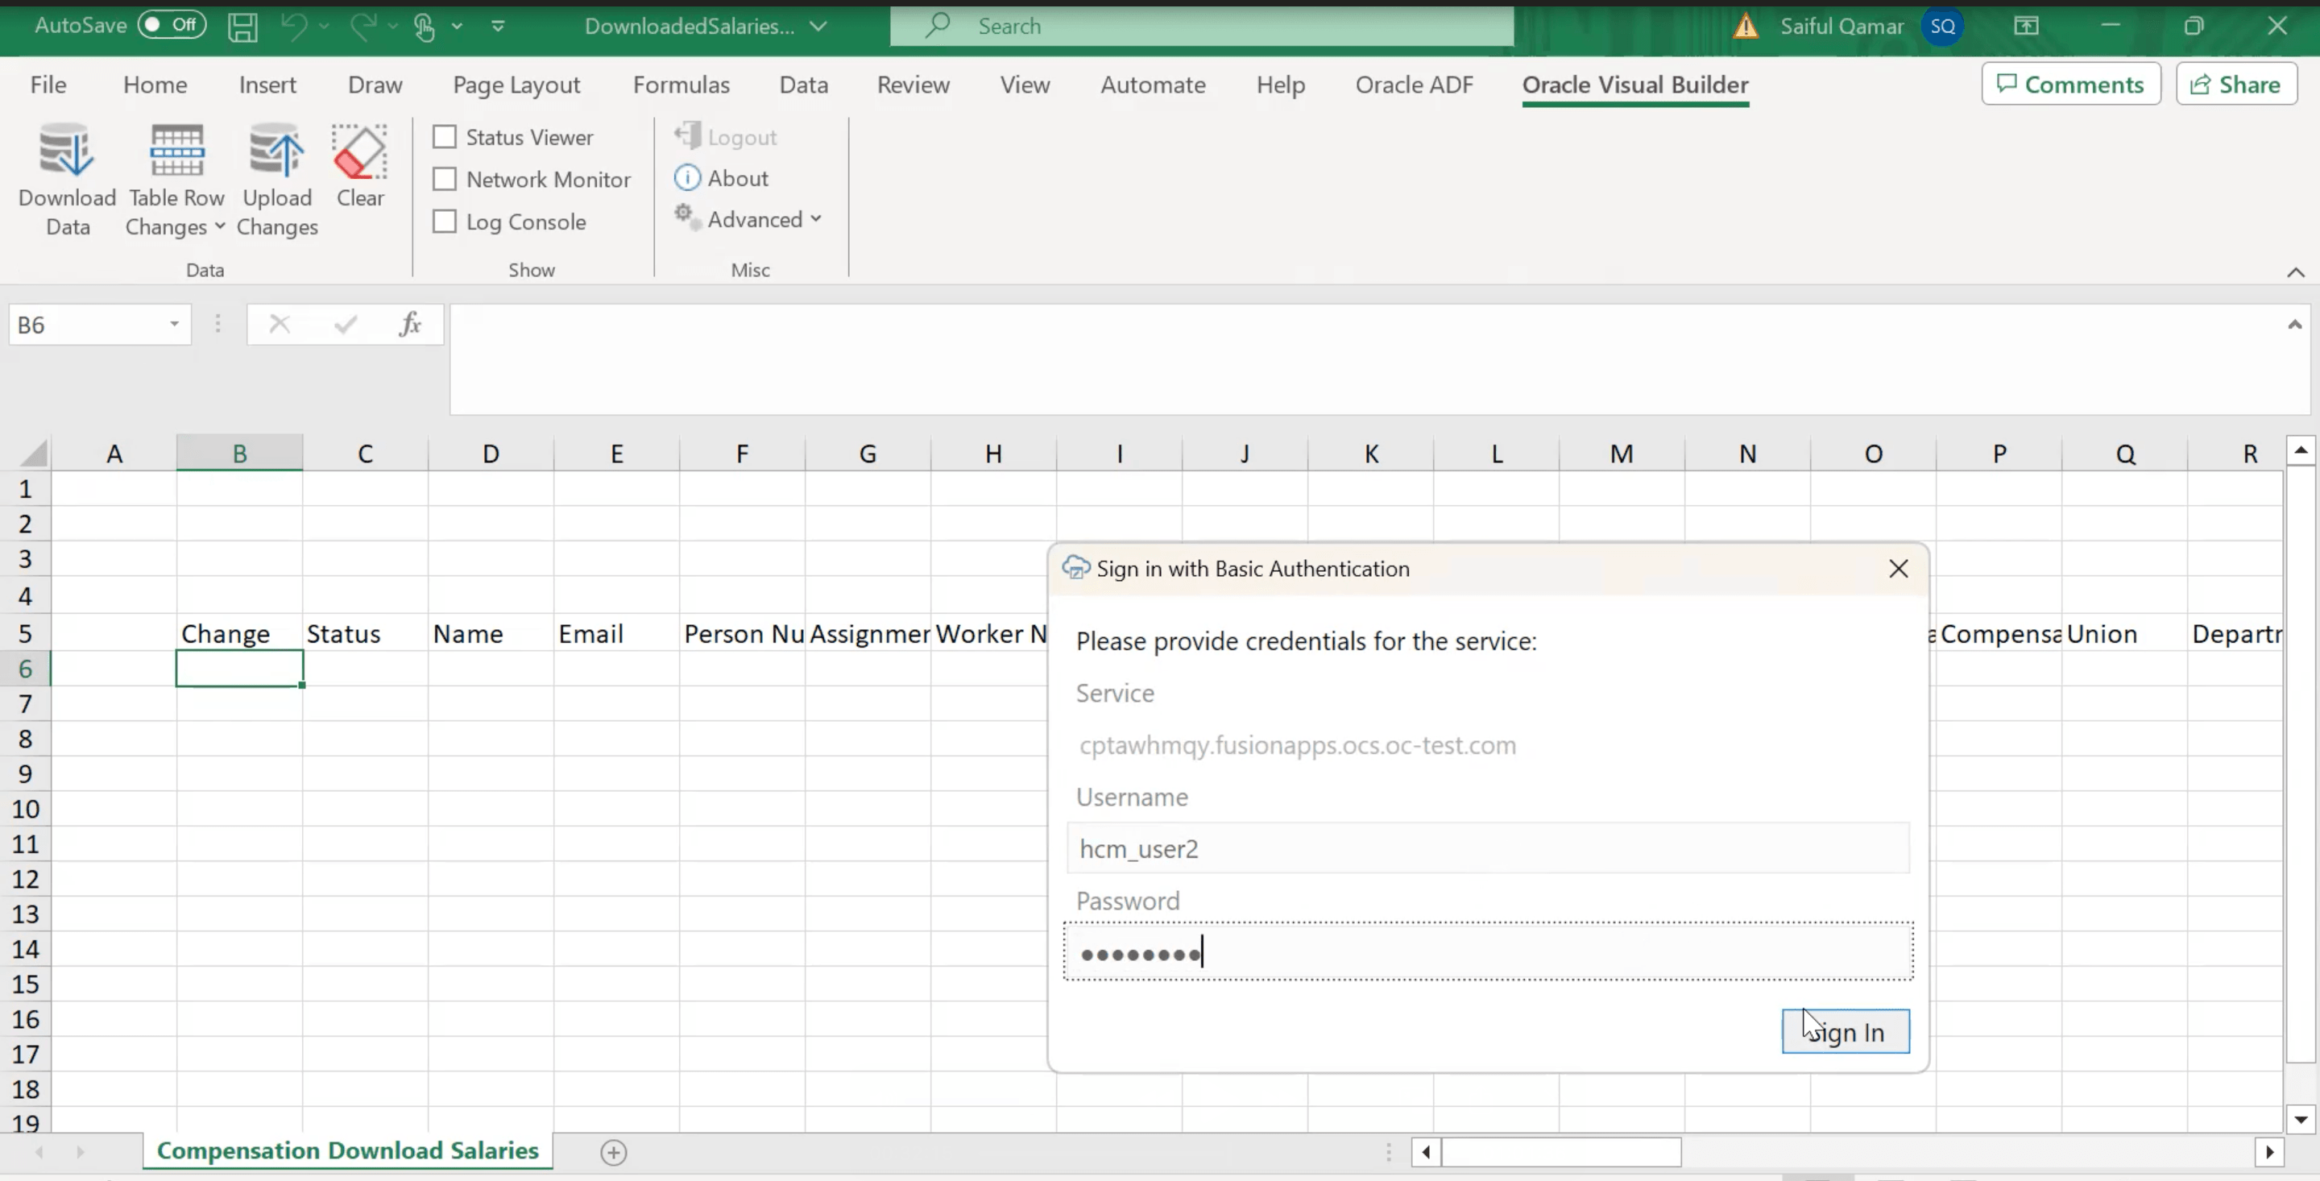Open the Comments button
This screenshot has width=2320, height=1181.
[x=2070, y=85]
